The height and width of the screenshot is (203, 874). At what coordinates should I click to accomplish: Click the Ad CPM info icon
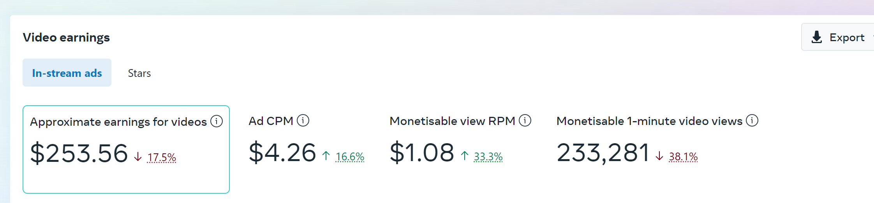[x=303, y=121]
